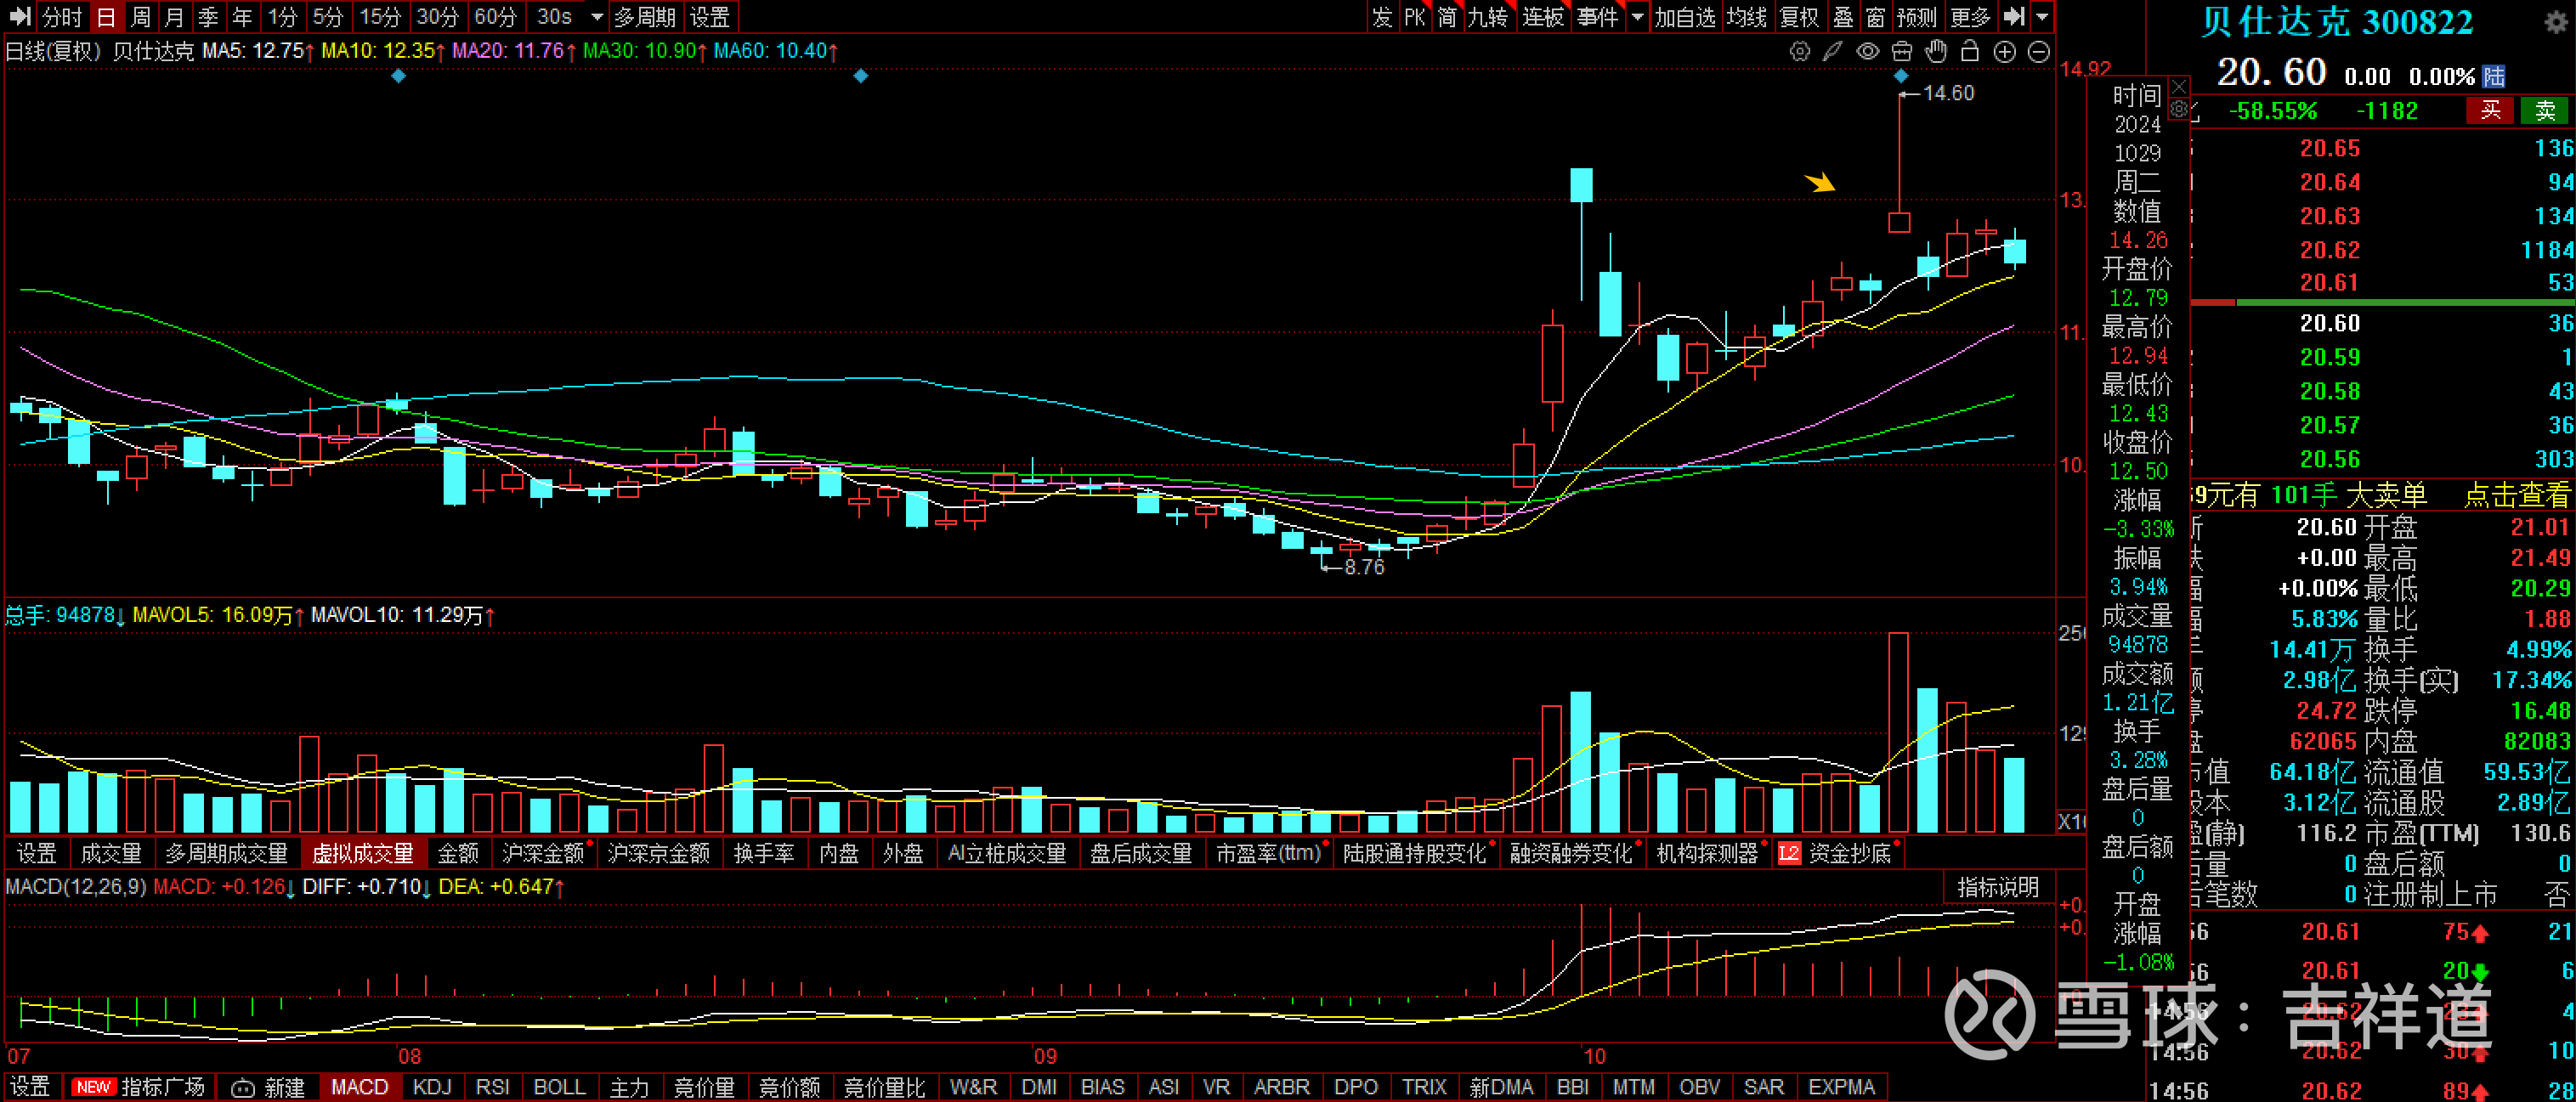Open 更多 more options
The width and height of the screenshot is (2576, 1102).
(1970, 17)
